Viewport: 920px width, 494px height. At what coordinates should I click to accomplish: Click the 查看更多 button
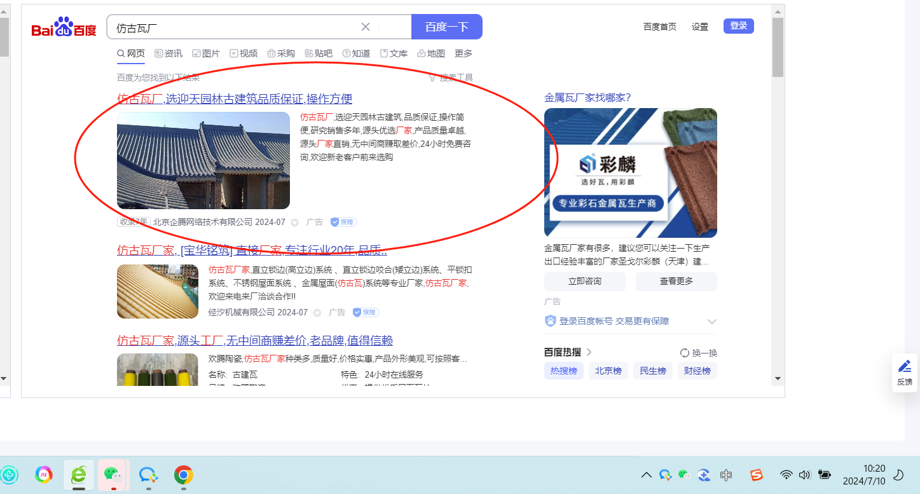pos(676,281)
